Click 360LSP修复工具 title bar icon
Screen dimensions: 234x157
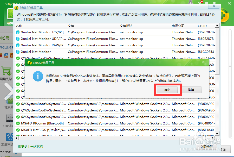[16, 8]
